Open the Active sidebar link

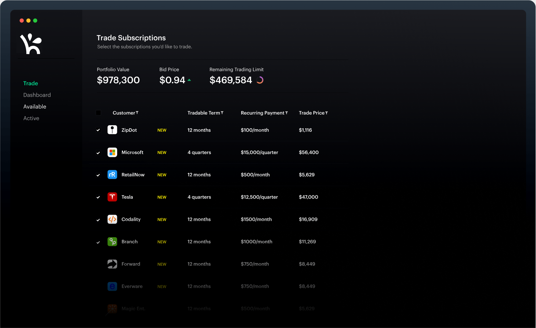tap(31, 118)
